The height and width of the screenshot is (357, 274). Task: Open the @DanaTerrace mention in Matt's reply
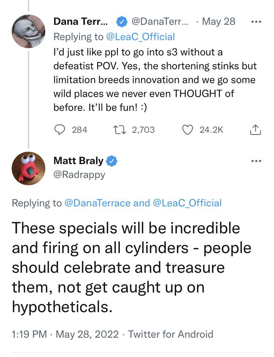[x=97, y=203]
